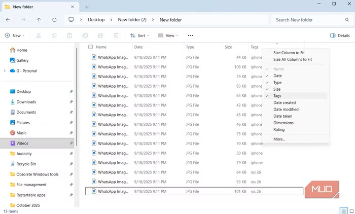Uncheck the Size column in context menu
The width and height of the screenshot is (355, 214).
click(277, 89)
